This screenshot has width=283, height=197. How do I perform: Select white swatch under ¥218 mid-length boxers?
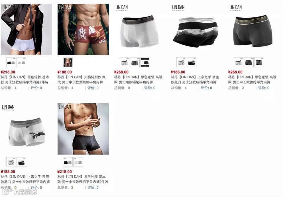coord(78,162)
